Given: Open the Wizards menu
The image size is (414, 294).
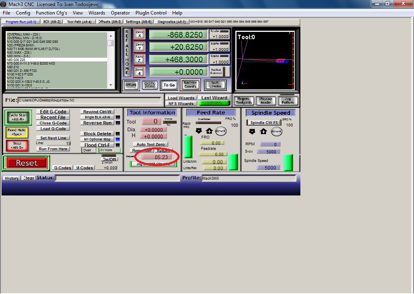Looking at the screenshot, I should tap(97, 13).
